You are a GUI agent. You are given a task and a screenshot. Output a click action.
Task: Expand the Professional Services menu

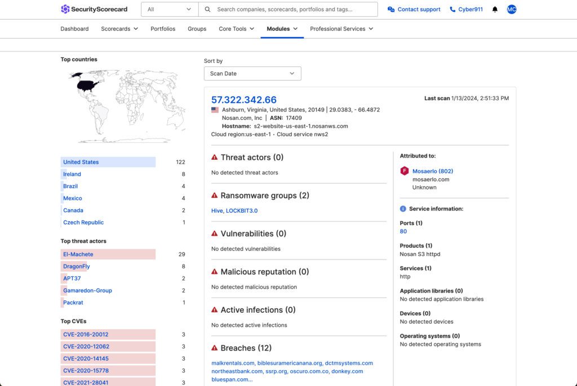click(x=341, y=29)
